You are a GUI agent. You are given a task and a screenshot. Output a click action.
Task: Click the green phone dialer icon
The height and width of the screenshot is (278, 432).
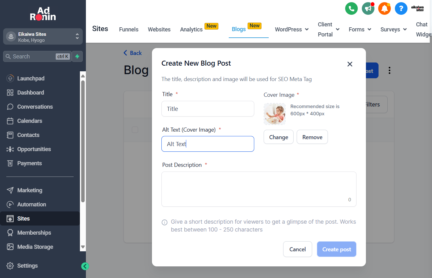tap(351, 8)
